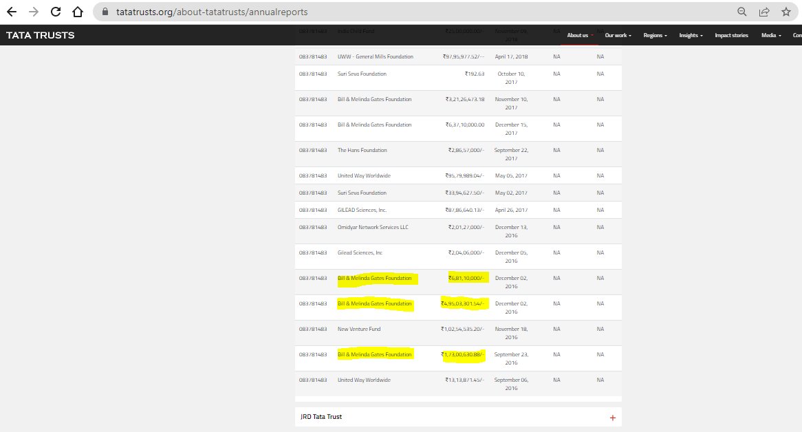Click the ₹192.63 amount cell
This screenshot has width=802, height=432.
click(x=475, y=74)
